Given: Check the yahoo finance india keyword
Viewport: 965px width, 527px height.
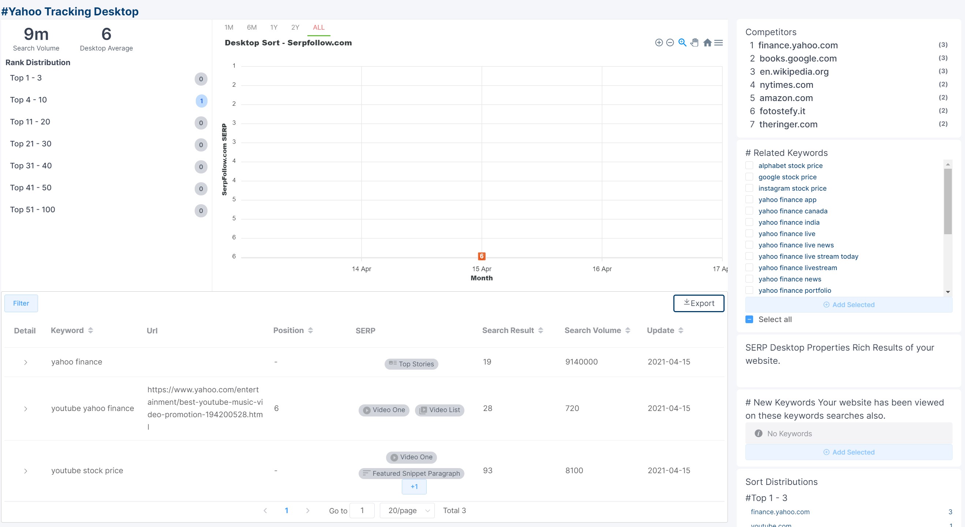Looking at the screenshot, I should (749, 222).
